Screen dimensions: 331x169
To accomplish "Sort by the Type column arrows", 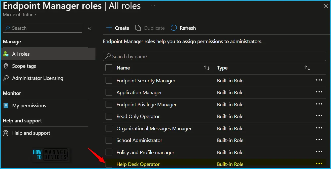I will (307, 68).
